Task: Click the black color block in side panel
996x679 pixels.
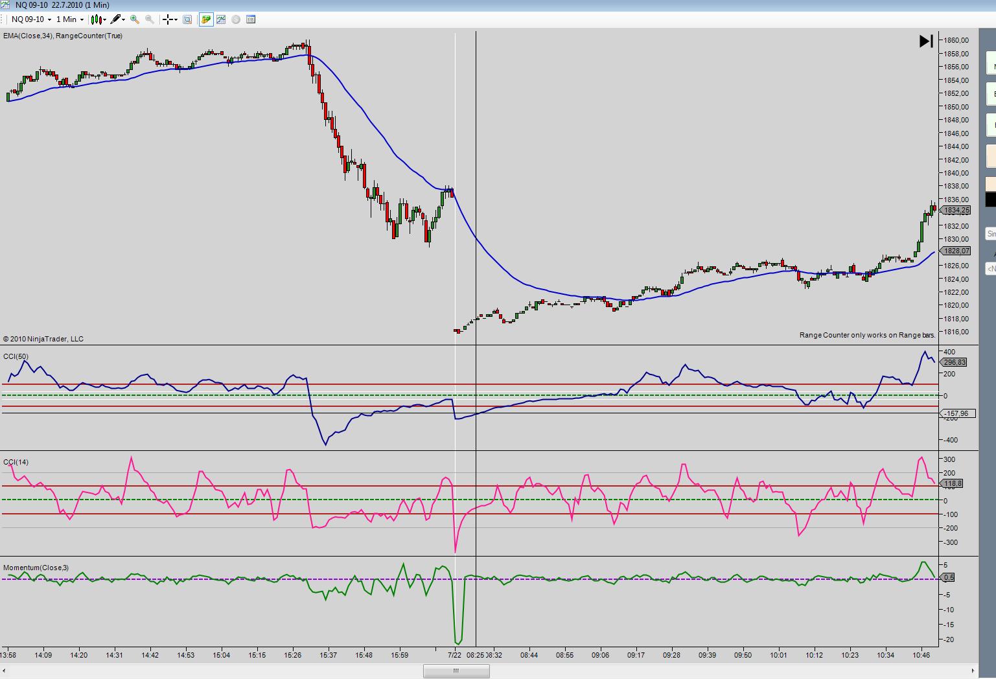Action: (x=990, y=200)
